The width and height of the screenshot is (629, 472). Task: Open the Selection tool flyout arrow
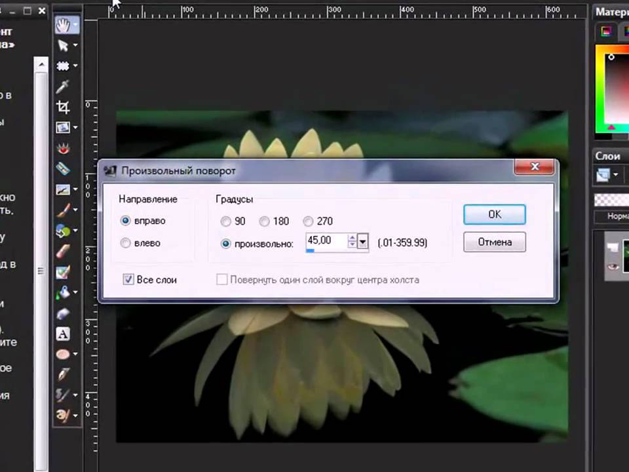pyautogui.click(x=75, y=66)
